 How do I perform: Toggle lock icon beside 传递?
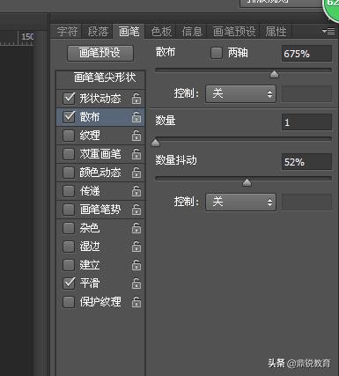click(136, 191)
